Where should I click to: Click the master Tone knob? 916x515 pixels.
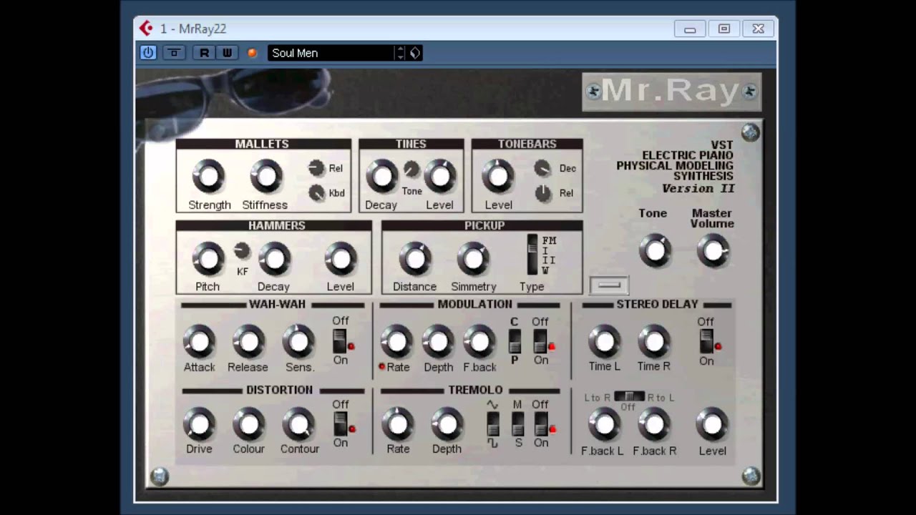[x=655, y=251]
